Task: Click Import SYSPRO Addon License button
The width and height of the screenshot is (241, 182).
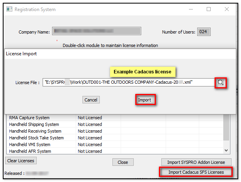Action: (x=196, y=162)
